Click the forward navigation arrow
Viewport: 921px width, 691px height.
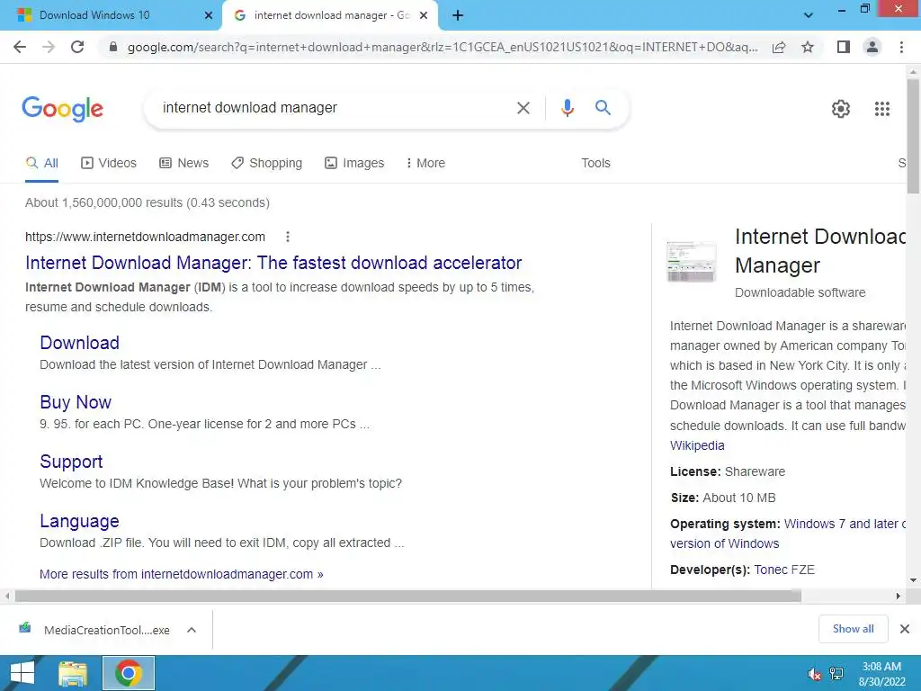click(49, 47)
